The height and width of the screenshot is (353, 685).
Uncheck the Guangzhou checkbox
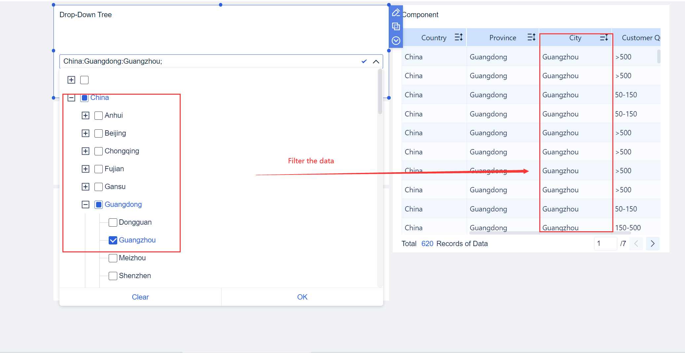point(113,240)
